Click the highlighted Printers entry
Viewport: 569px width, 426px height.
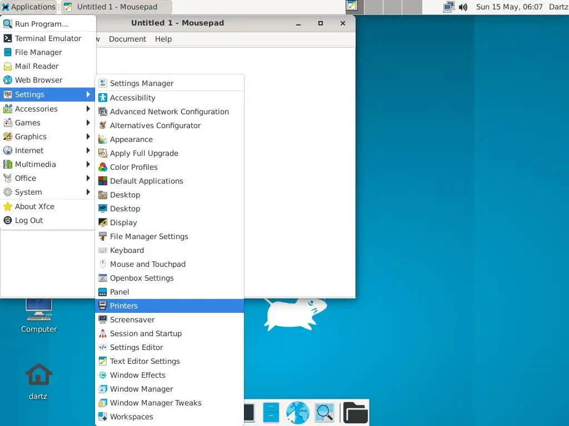169,306
